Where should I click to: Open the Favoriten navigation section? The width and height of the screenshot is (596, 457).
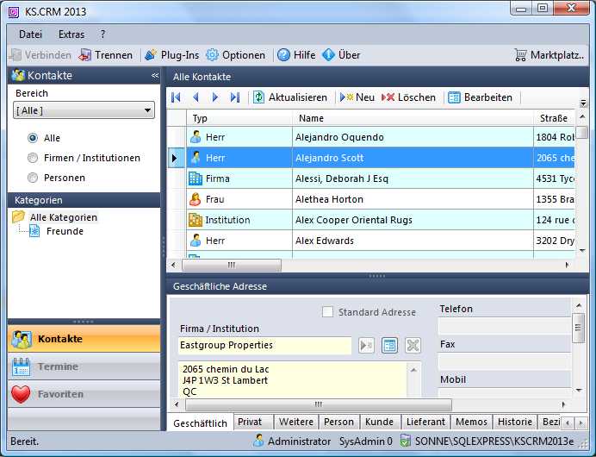(x=84, y=394)
